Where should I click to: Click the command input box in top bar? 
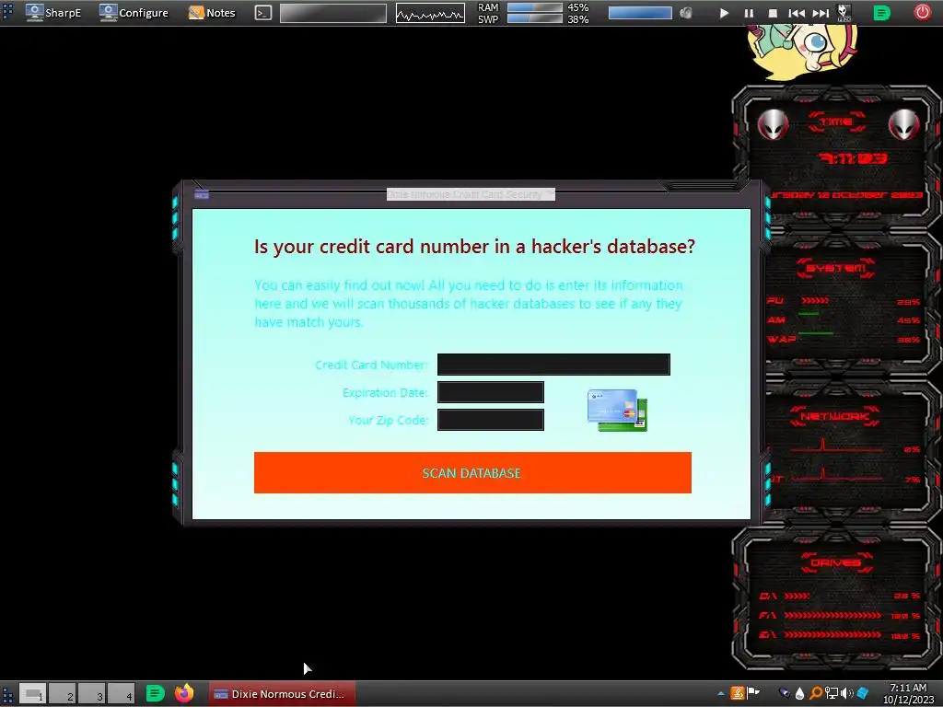click(333, 13)
